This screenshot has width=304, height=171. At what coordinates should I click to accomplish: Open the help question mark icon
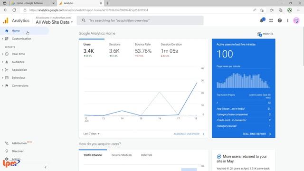coord(280,20)
